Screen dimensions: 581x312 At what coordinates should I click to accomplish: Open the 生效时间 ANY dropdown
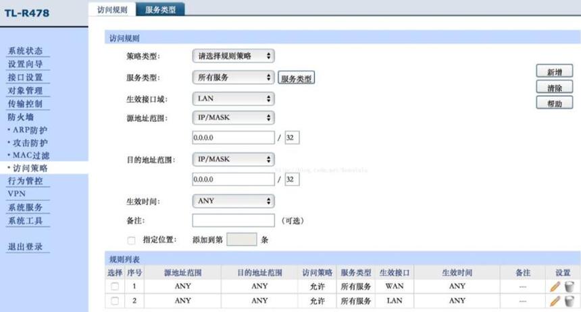[x=234, y=201]
